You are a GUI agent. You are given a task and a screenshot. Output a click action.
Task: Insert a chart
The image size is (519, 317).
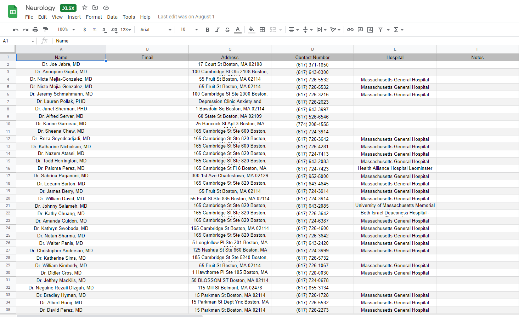point(370,30)
